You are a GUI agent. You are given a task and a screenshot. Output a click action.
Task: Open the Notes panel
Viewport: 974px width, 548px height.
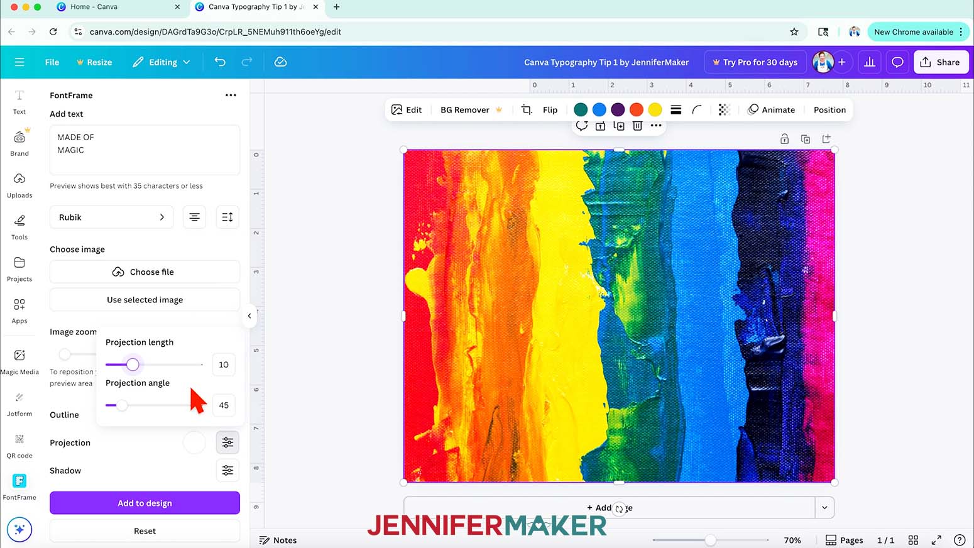278,540
